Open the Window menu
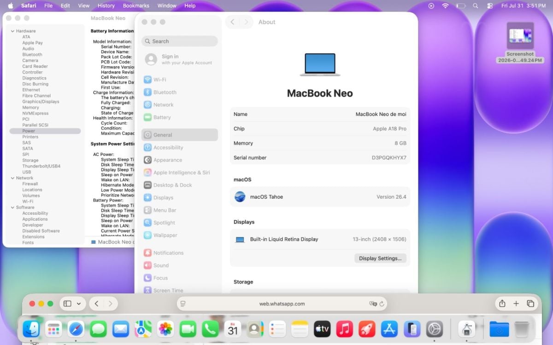Screen dimensions: 553x345 (167, 6)
